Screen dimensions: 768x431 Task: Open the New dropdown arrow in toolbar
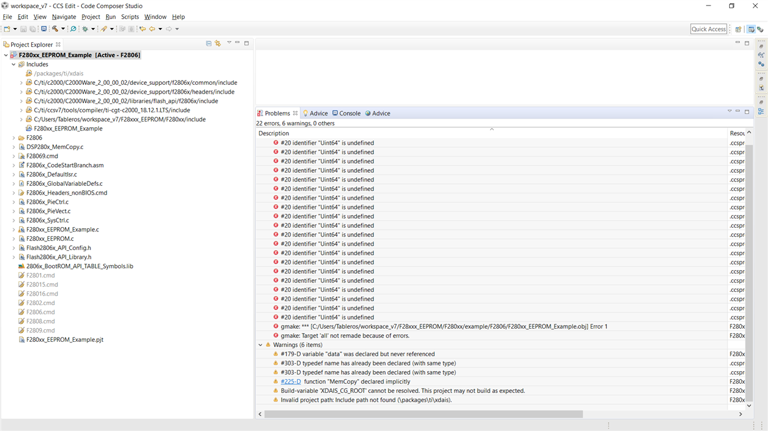click(15, 29)
